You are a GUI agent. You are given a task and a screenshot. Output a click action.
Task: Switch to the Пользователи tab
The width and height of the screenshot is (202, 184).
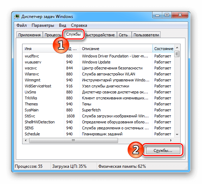point(146,35)
